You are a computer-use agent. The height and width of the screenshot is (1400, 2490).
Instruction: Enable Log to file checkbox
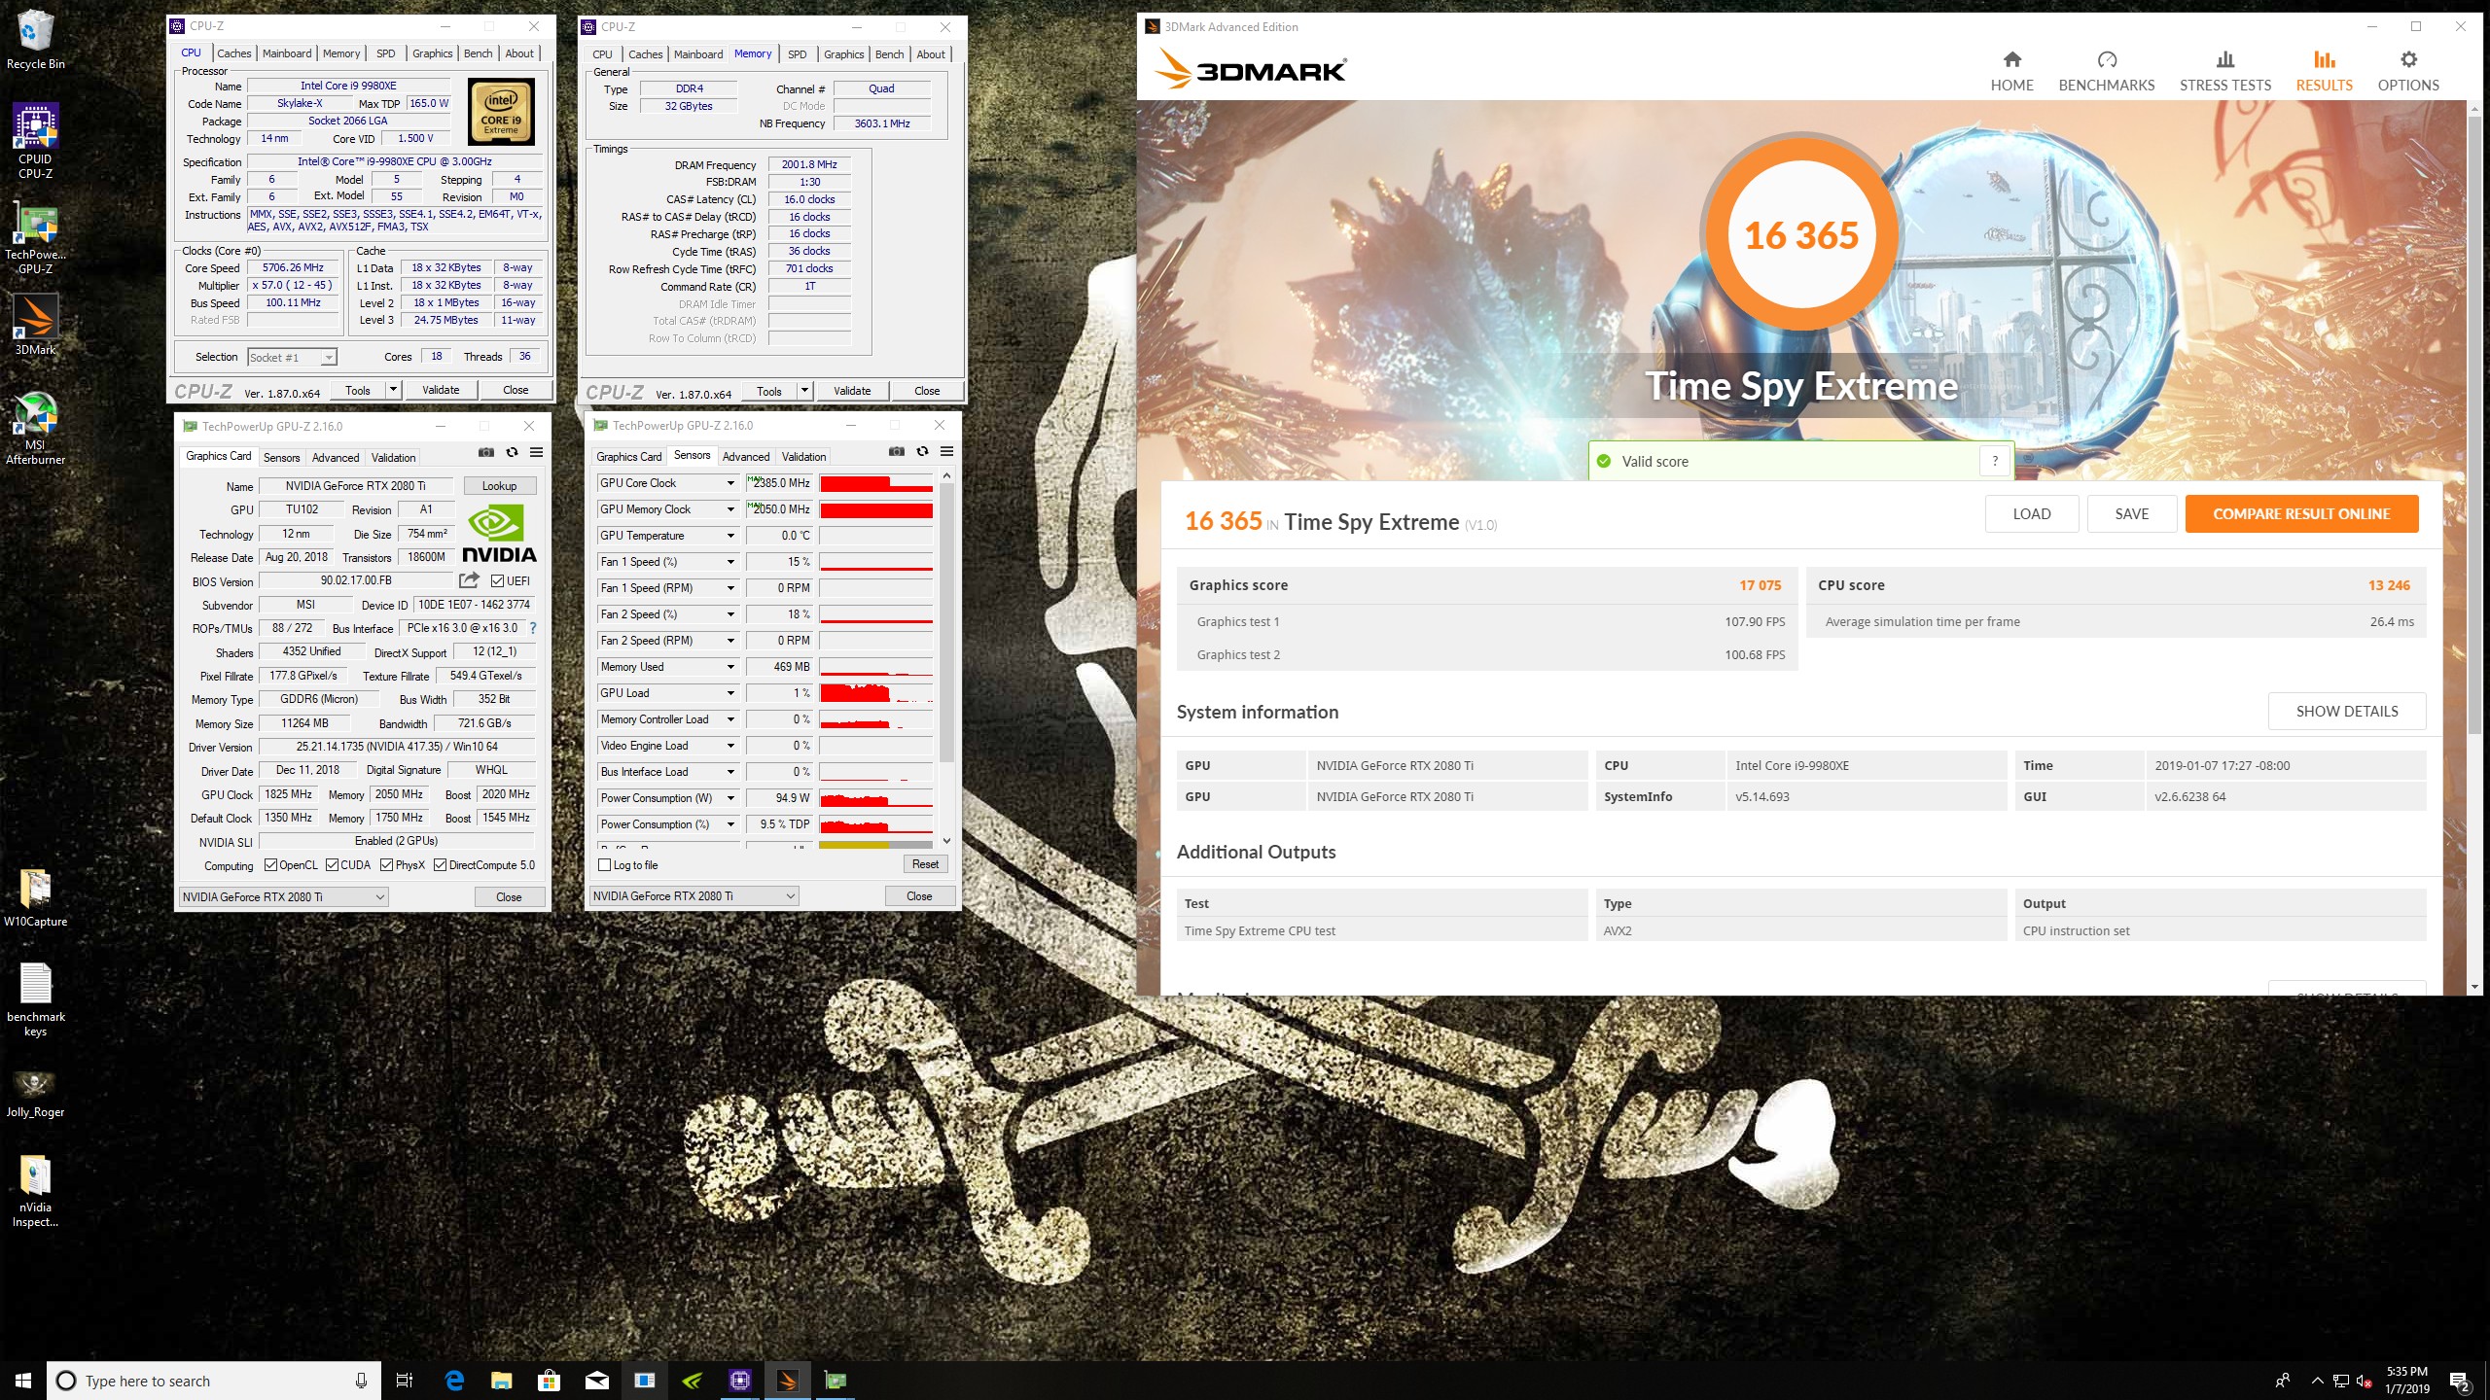point(604,865)
